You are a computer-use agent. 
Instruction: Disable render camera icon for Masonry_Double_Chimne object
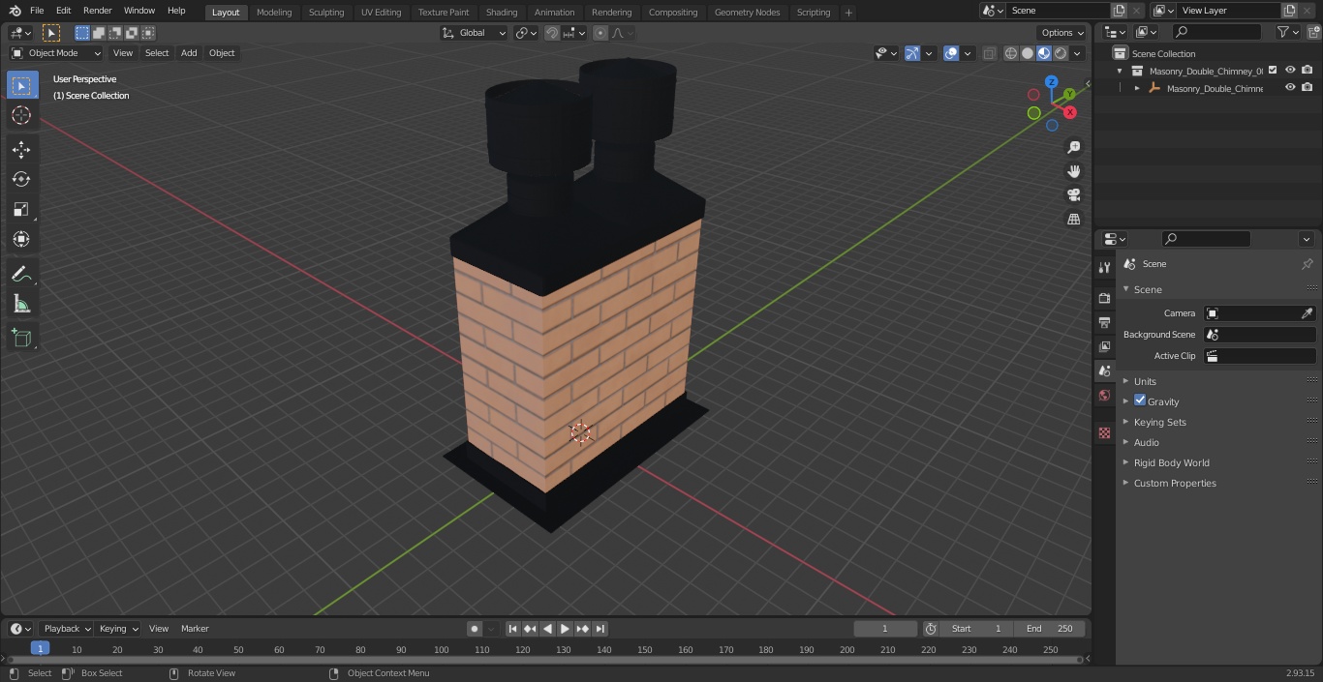[1307, 88]
